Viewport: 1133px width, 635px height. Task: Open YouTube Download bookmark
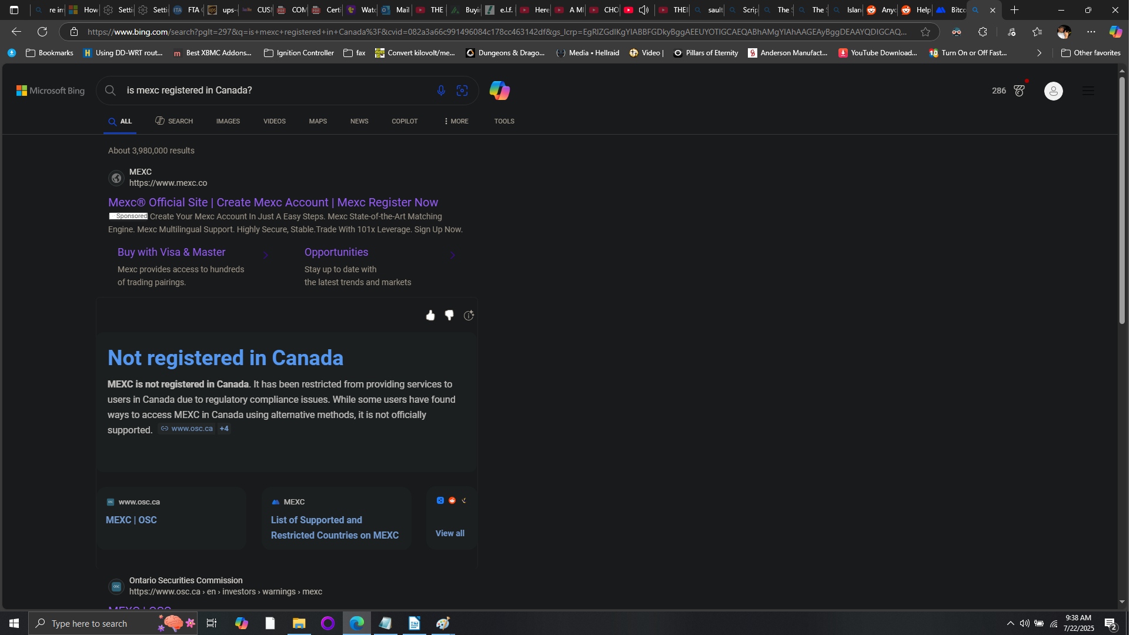coord(878,53)
